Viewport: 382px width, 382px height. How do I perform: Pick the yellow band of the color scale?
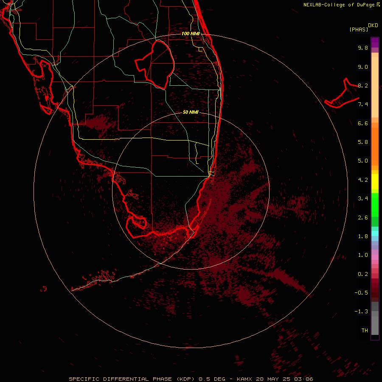point(375,182)
